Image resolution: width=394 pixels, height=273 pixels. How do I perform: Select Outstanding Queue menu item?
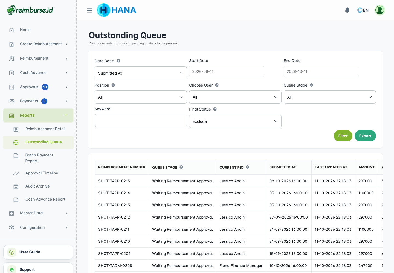click(38, 142)
